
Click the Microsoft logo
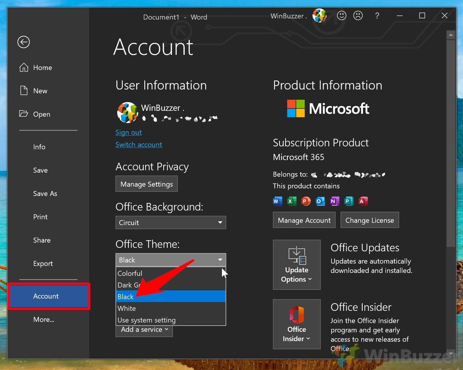(x=328, y=108)
